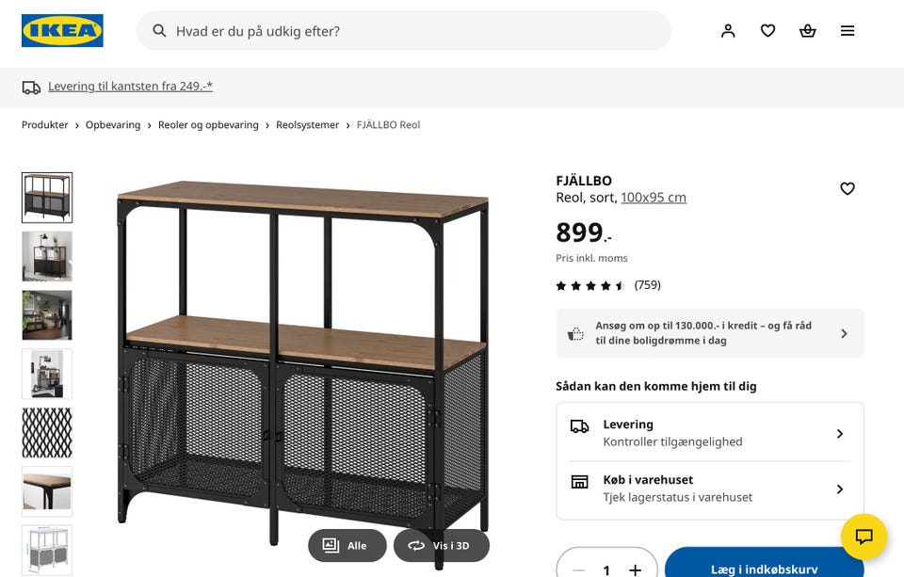Image resolution: width=904 pixels, height=577 pixels.
Task: Save FJÄLLBO to favorites with heart
Action: pos(847,189)
